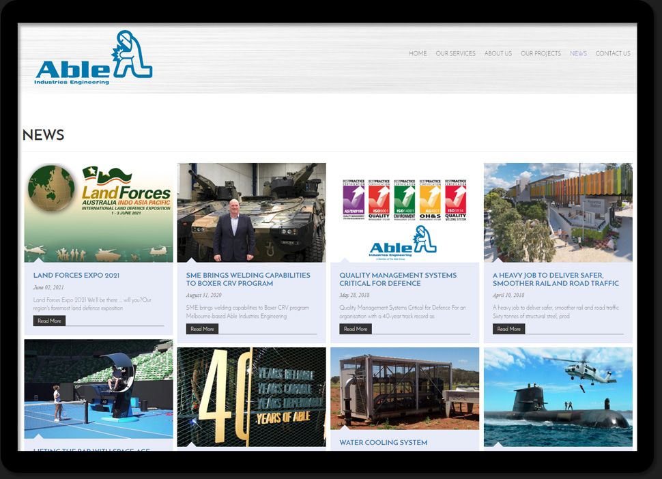Click the Able Industries Engineering logo
The height and width of the screenshot is (479, 662).
[93, 58]
